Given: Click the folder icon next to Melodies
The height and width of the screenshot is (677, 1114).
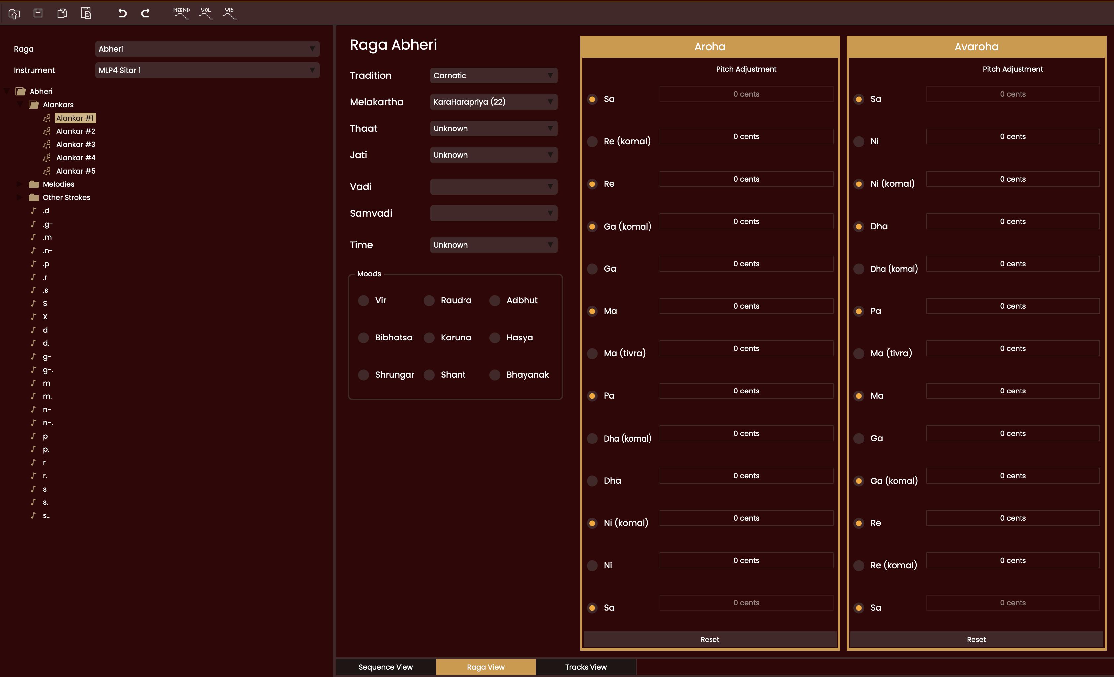Looking at the screenshot, I should coord(33,184).
